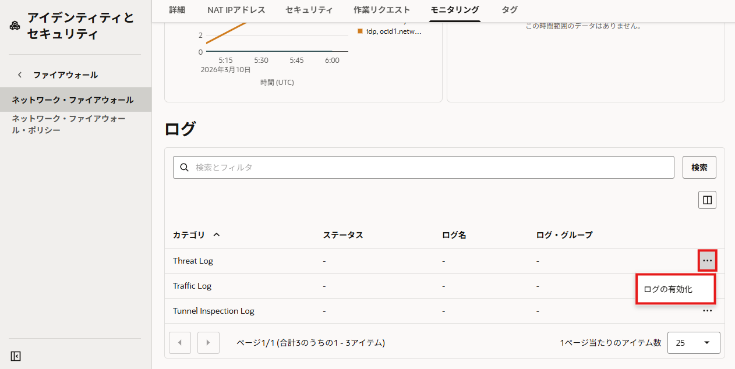735x369 pixels.
Task: Click the back chevron next to ファイアウォール
Action: (20, 74)
